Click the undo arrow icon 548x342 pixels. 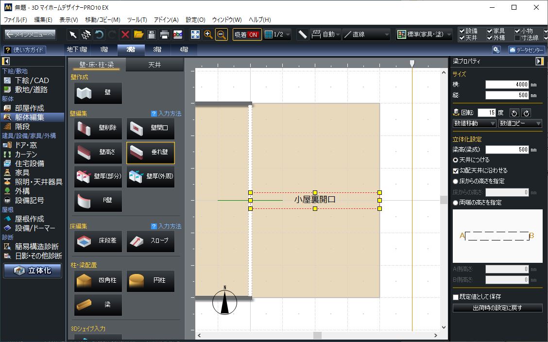99,34
